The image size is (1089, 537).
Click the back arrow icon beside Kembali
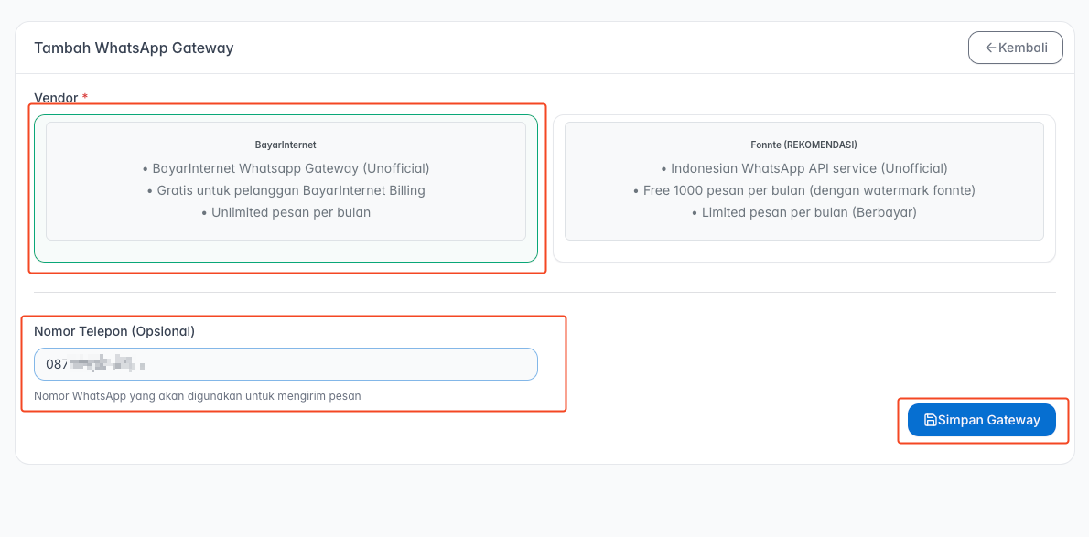coord(990,48)
